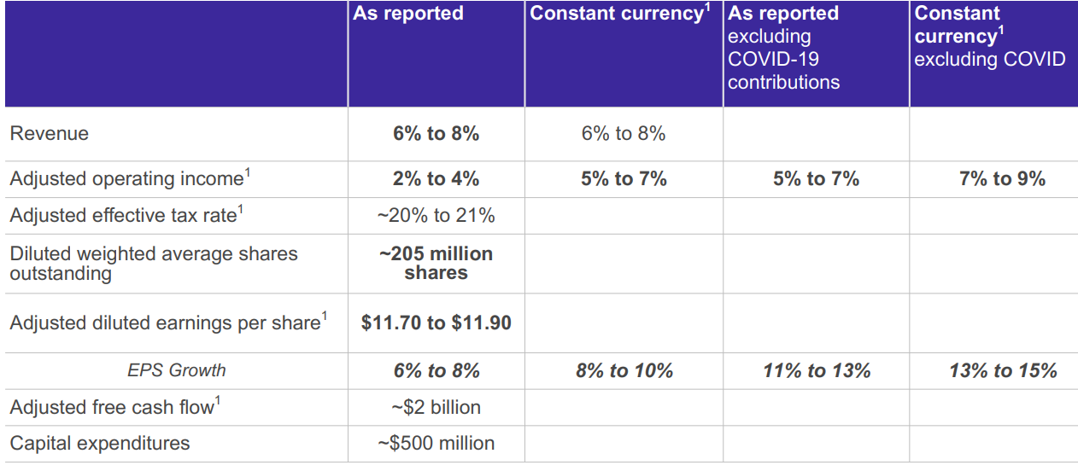Select the italic "EPS Growth" row label
Screen dimensions: 1078x471
[177, 370]
